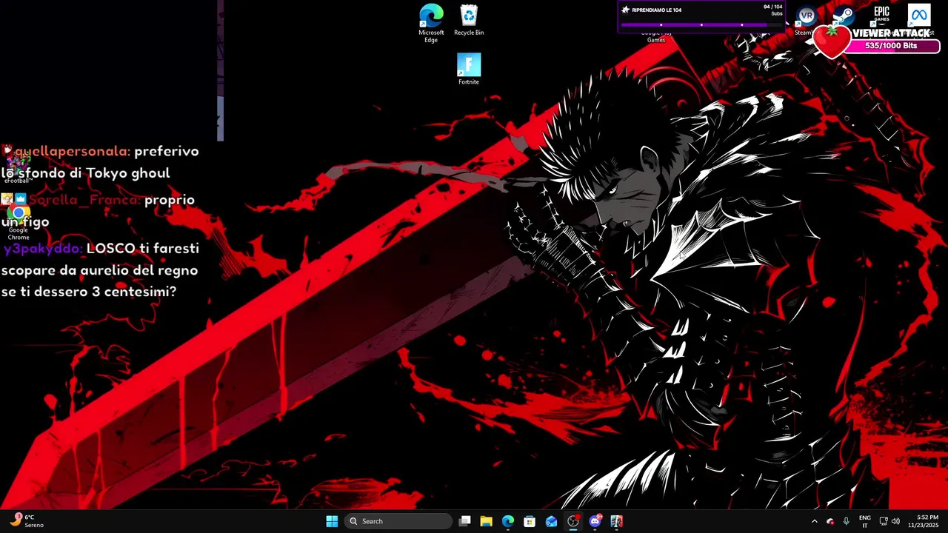Switch to the last running taskbar app
This screenshot has height=533, width=948.
coord(616,521)
